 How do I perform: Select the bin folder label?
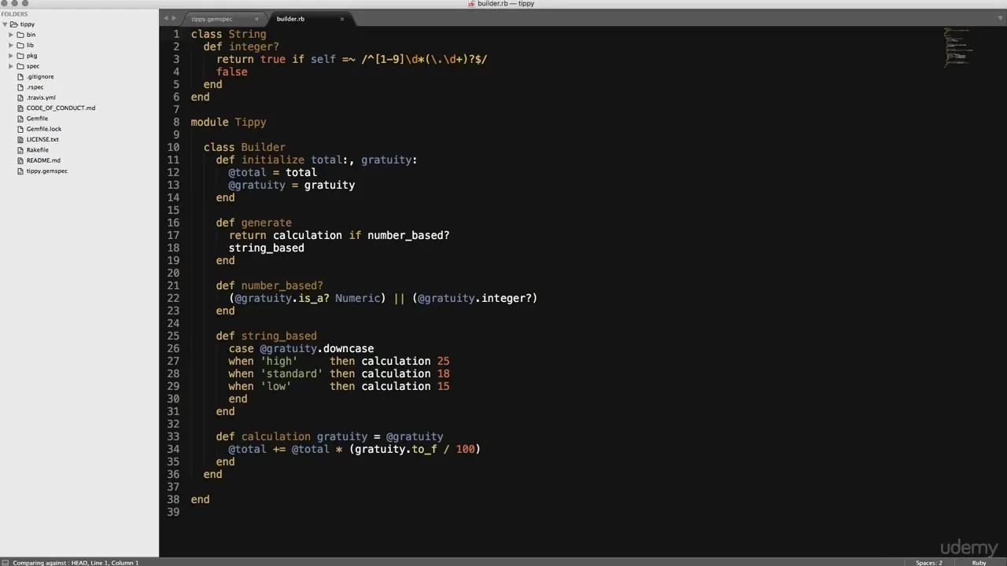coord(31,35)
